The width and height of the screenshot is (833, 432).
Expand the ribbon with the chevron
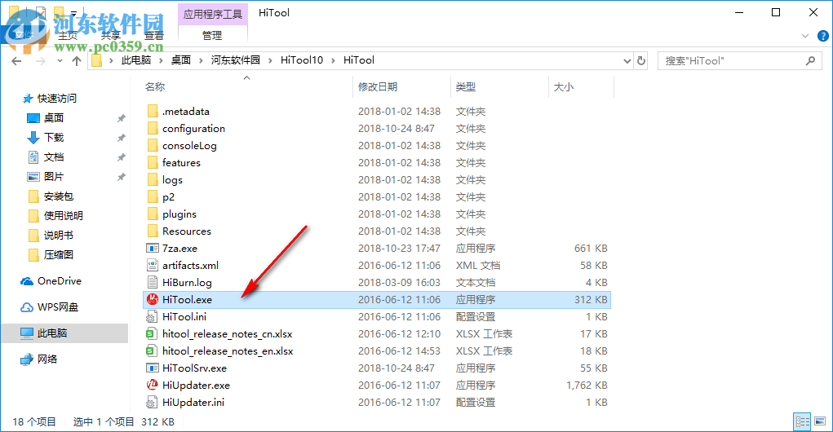click(x=804, y=36)
